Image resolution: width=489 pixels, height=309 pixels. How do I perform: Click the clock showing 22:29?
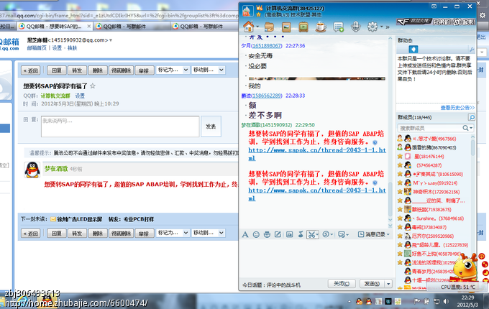(x=467, y=298)
